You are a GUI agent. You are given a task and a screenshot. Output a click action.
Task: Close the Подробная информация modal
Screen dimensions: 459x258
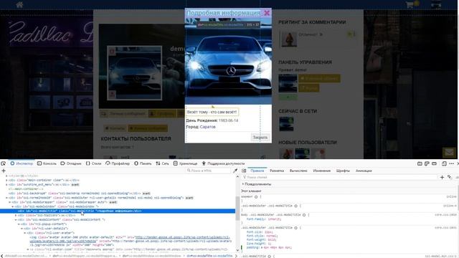[267, 13]
